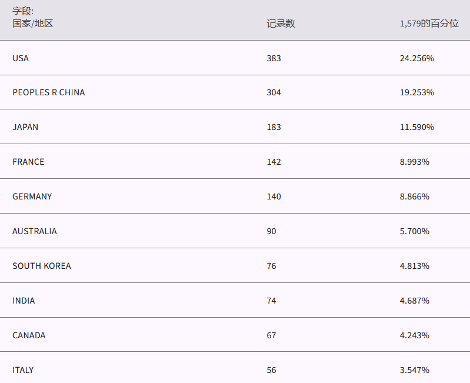The width and height of the screenshot is (470, 383).
Task: Click the USA country row label
Action: [21, 58]
